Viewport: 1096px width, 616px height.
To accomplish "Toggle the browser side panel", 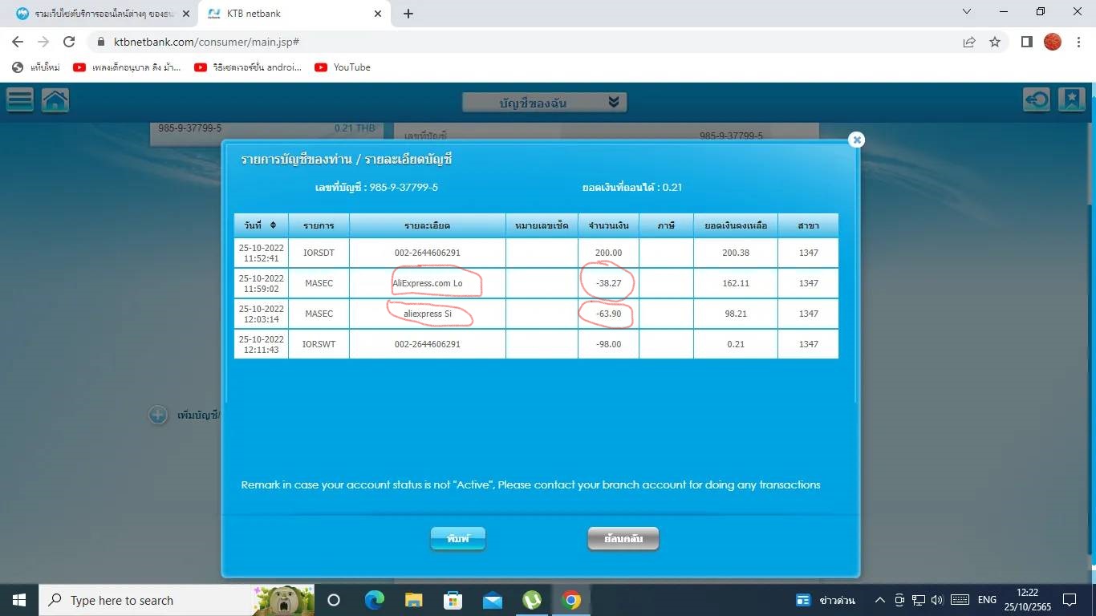I will pos(1026,42).
